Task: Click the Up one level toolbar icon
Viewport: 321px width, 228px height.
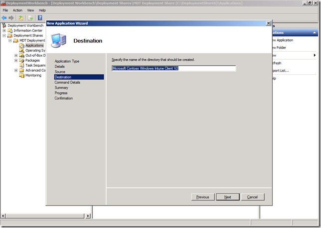Action: tap(21, 18)
